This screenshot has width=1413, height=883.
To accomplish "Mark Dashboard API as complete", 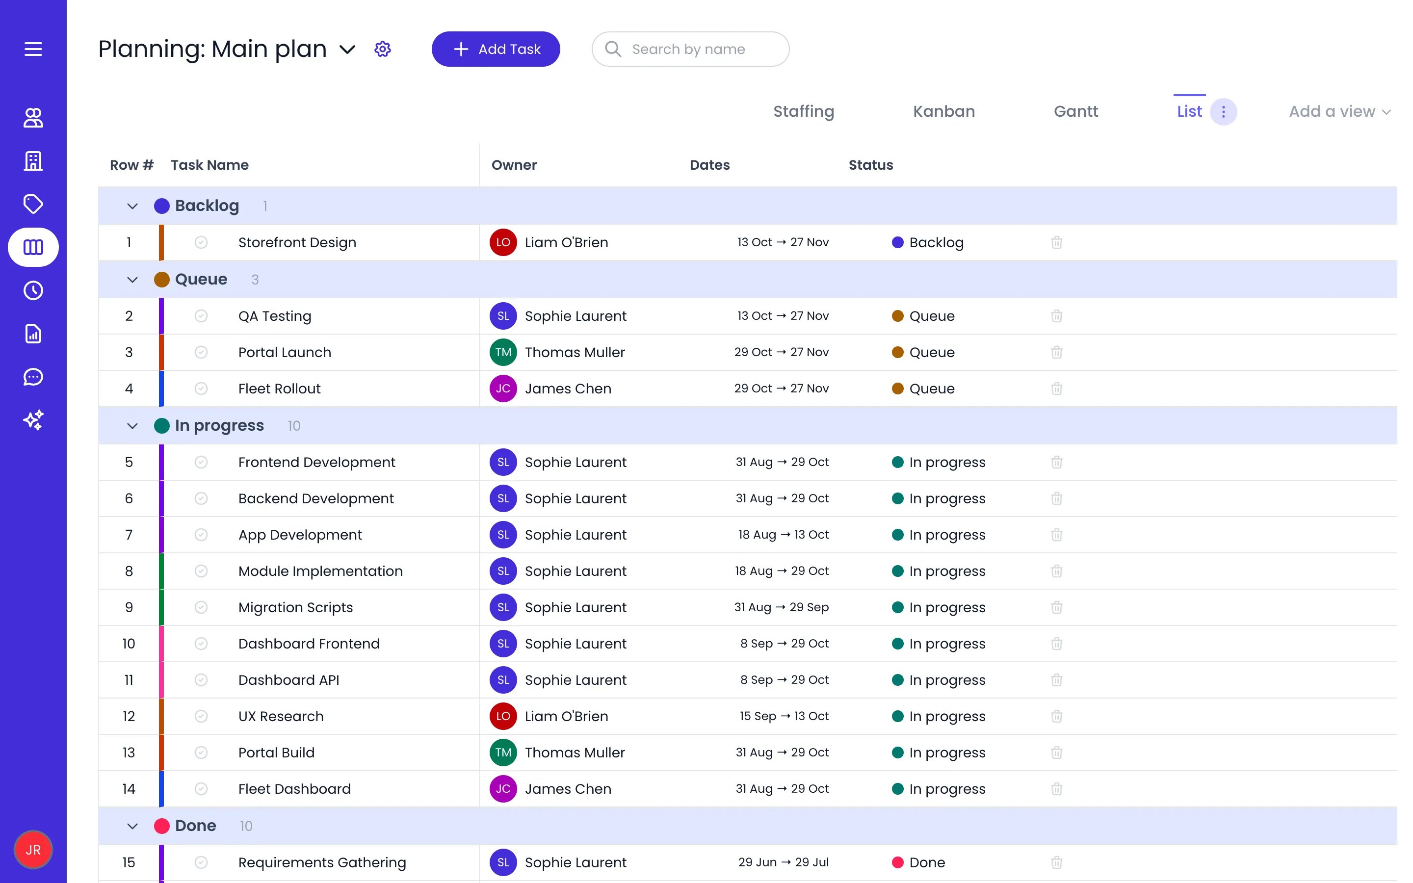I will click(201, 680).
